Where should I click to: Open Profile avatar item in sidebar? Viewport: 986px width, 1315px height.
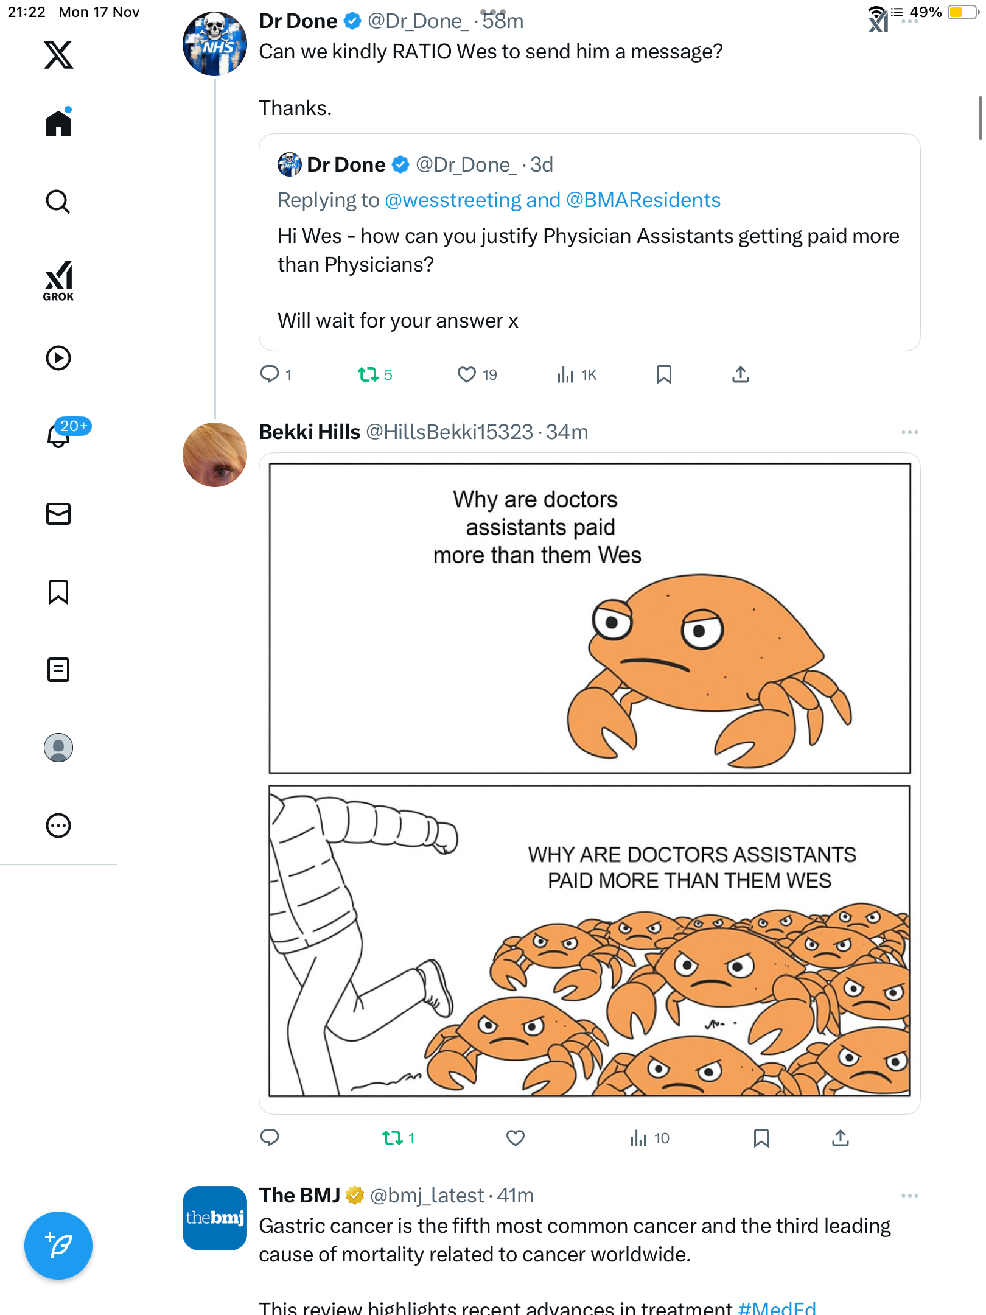point(58,748)
